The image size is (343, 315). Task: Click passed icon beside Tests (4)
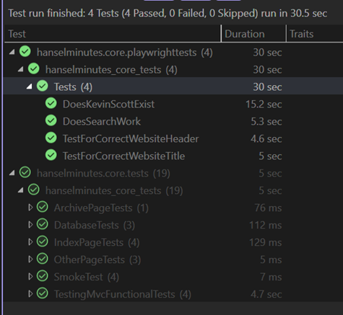point(43,86)
